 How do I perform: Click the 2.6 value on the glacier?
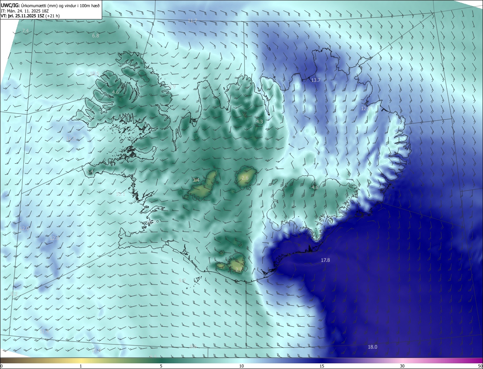pos(245,178)
